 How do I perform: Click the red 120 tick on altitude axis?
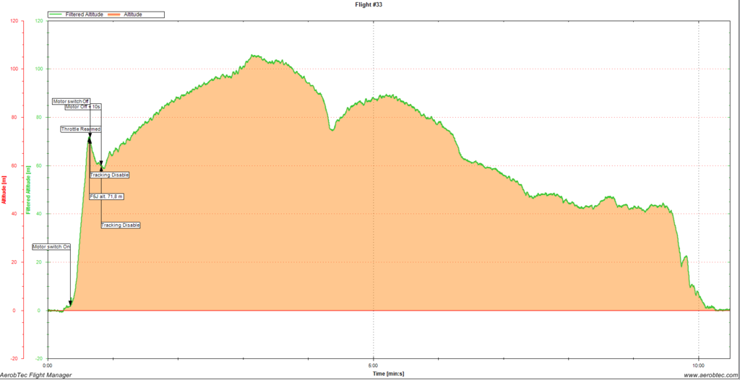tap(14, 21)
